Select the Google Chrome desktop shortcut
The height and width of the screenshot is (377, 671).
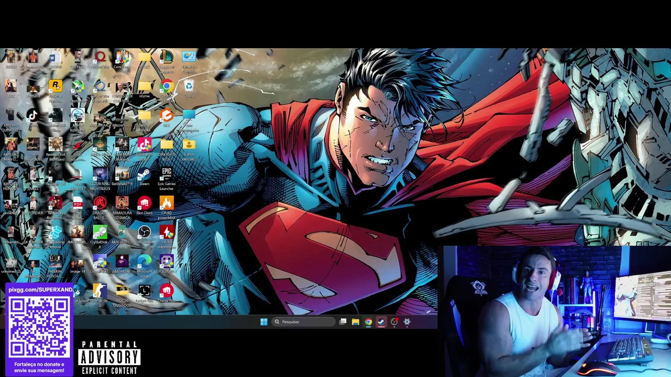(x=167, y=91)
